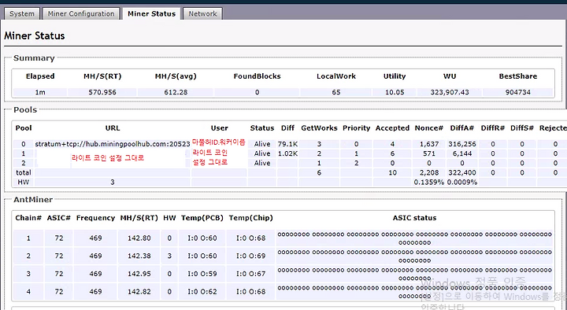Click the miningpoolhub stratum URL

(113, 144)
